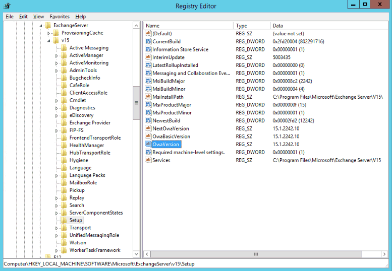This screenshot has height=271, width=392.
Task: Click the Services string value icon
Action: coord(148,160)
